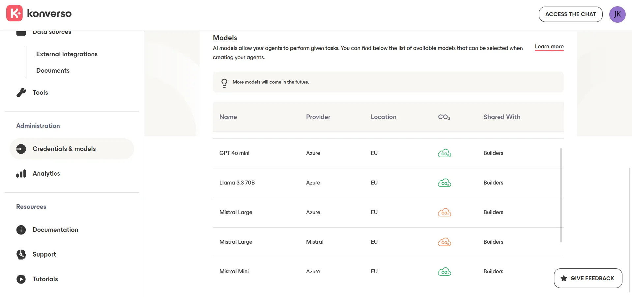
Task: Select Mistral Large name in Mistral provider row
Action: (236, 242)
